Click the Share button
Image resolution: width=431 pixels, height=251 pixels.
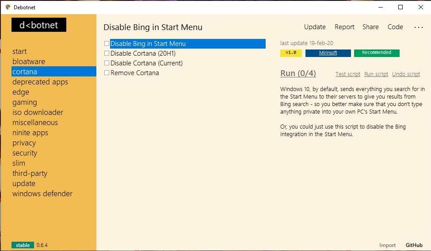coord(370,27)
